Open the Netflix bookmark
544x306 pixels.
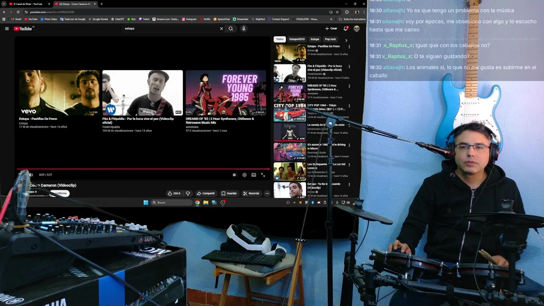pyautogui.click(x=205, y=19)
